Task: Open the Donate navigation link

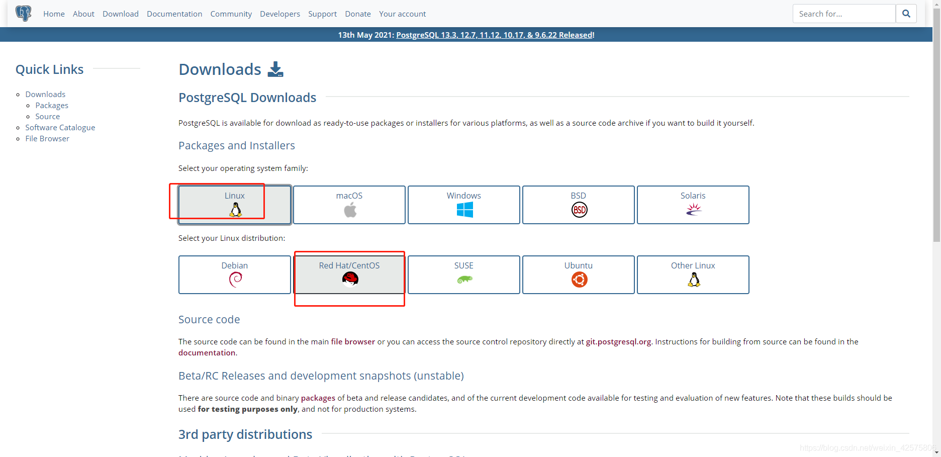Action: [x=358, y=14]
